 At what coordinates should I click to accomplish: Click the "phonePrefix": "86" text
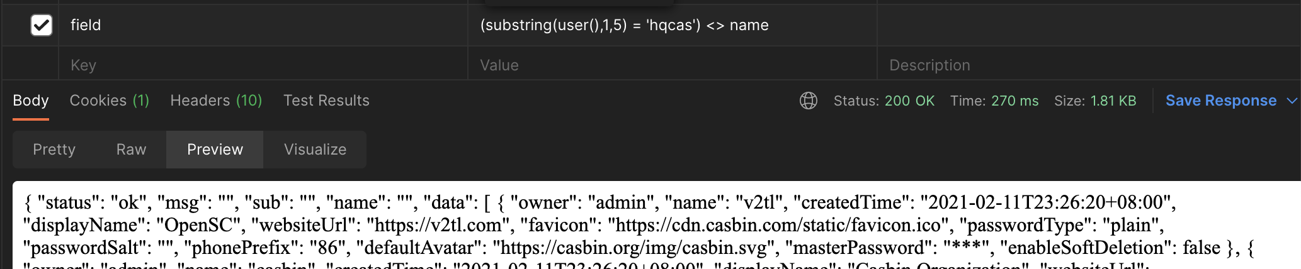coord(265,248)
